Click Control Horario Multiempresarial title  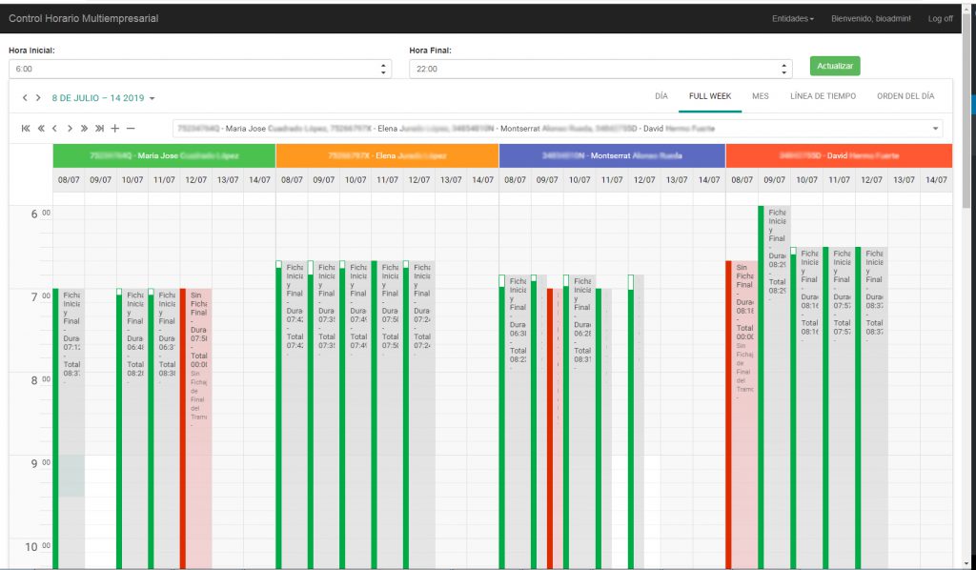pyautogui.click(x=84, y=19)
